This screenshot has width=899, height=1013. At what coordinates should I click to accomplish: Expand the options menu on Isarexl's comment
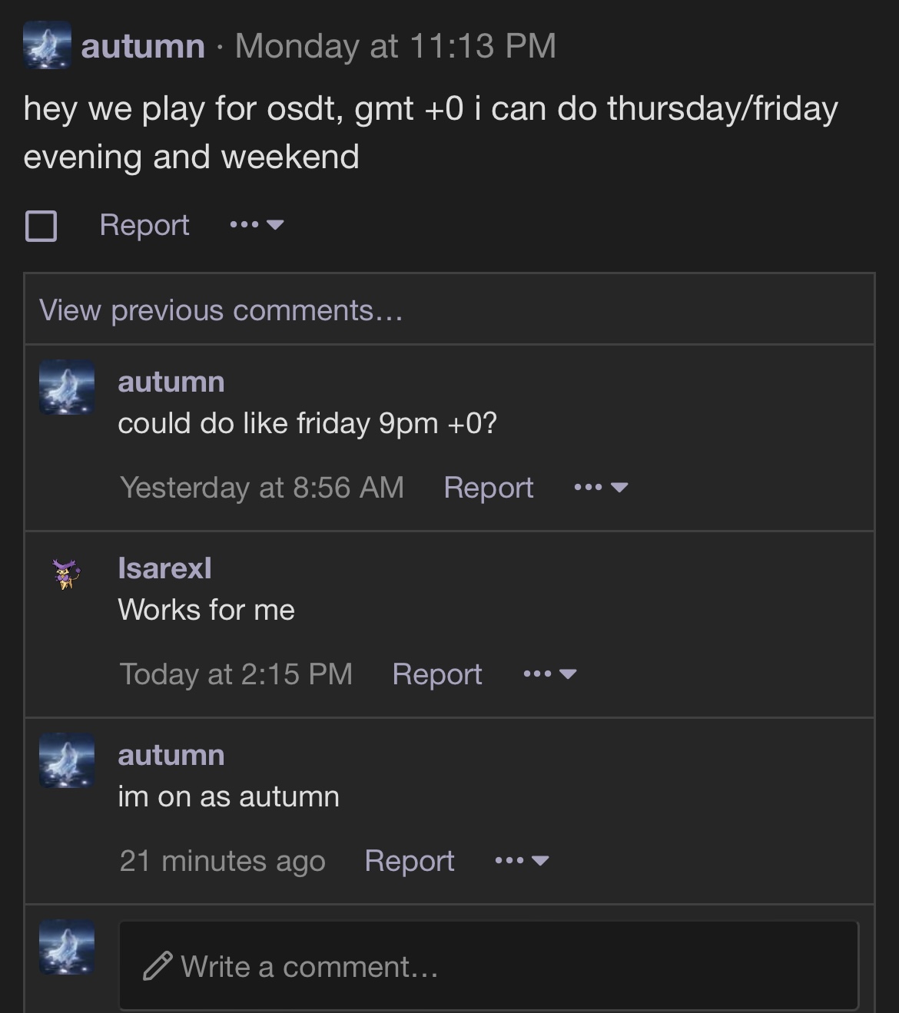549,674
